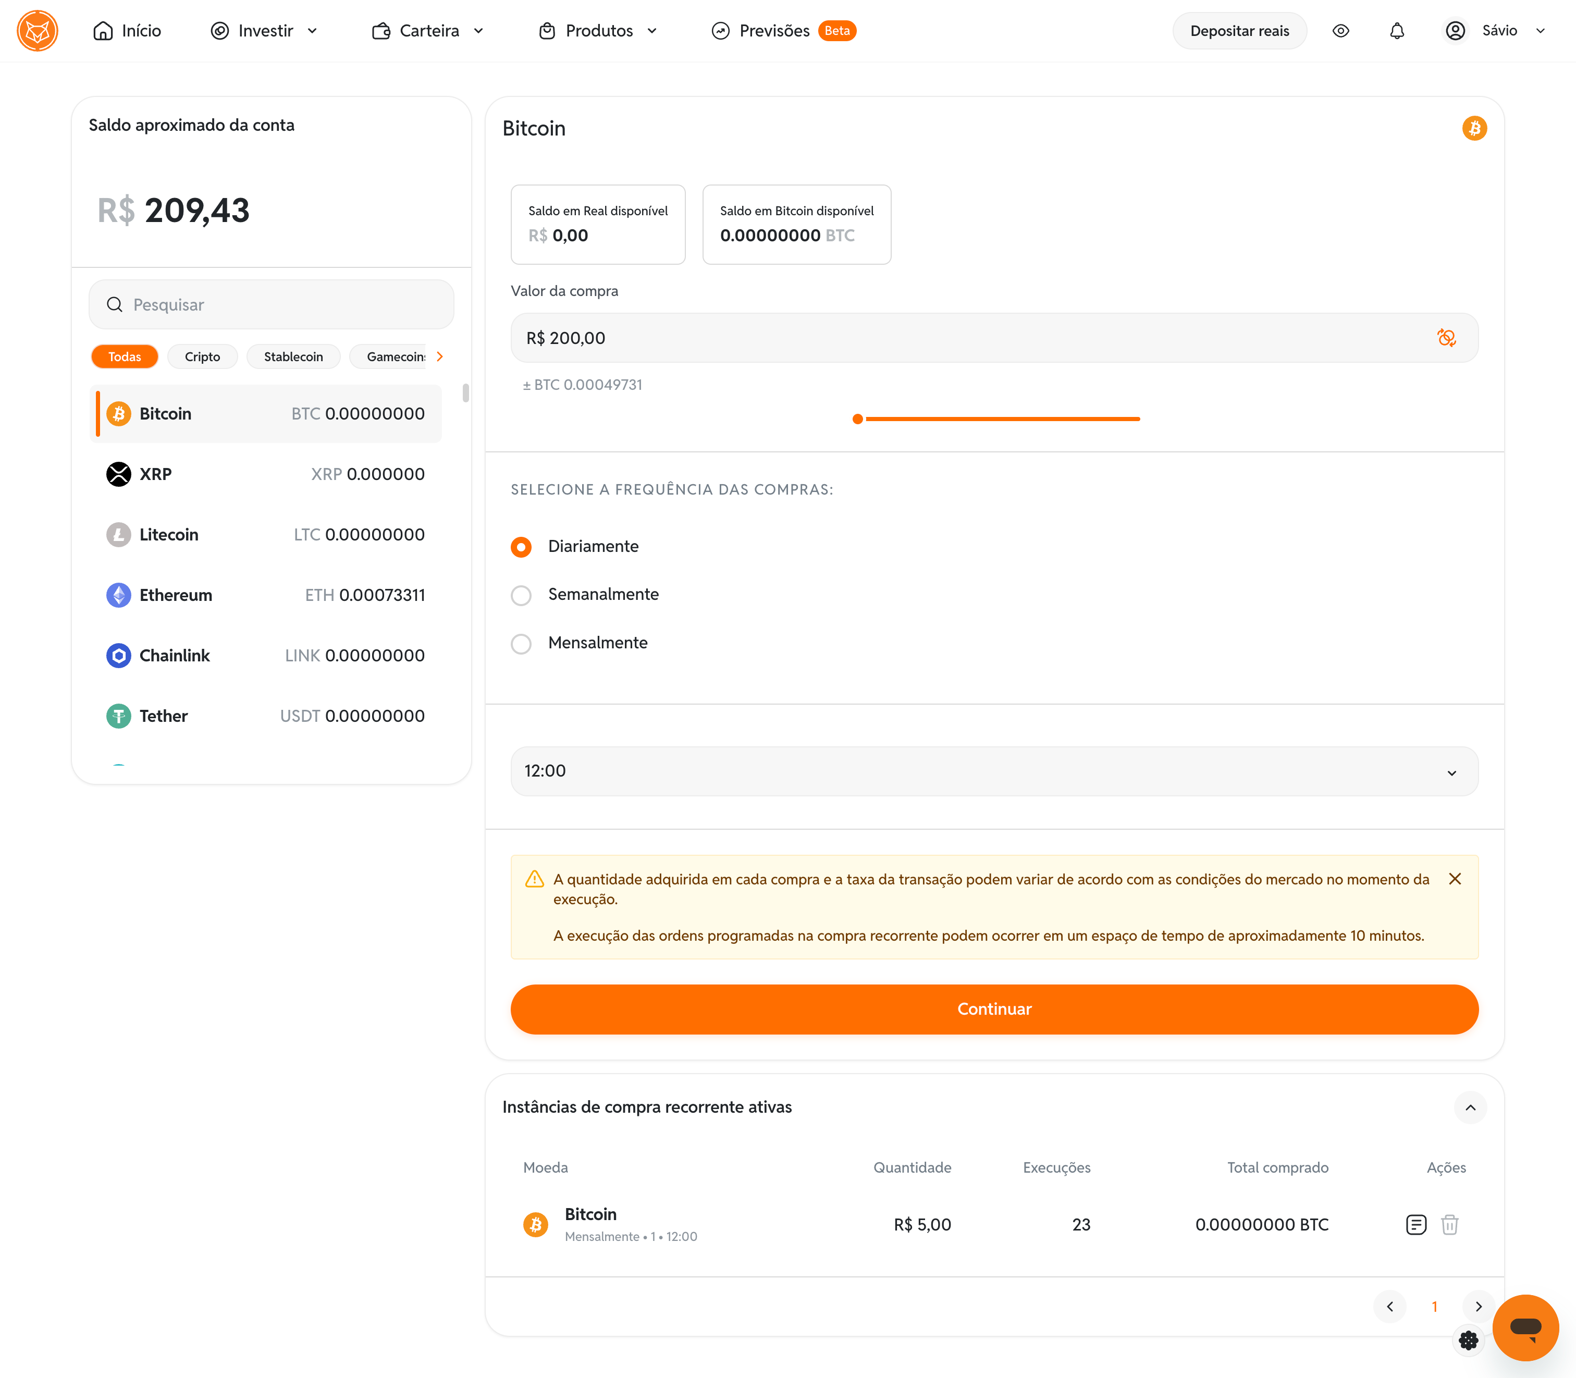The width and height of the screenshot is (1576, 1378).
Task: Click the bag icon beside Produtos
Action: tap(547, 31)
